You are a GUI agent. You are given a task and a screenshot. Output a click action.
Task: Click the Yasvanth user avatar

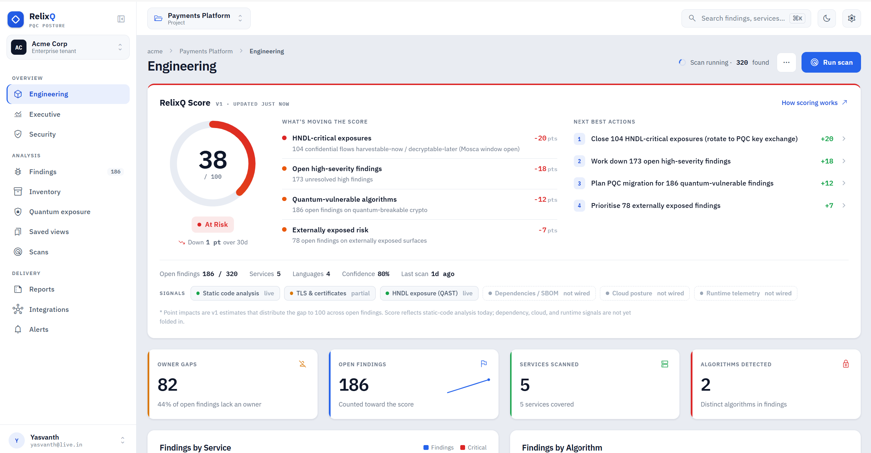point(17,440)
